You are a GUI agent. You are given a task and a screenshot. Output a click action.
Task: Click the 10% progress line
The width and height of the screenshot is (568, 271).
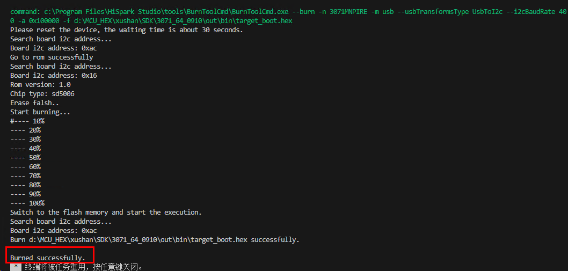27,121
